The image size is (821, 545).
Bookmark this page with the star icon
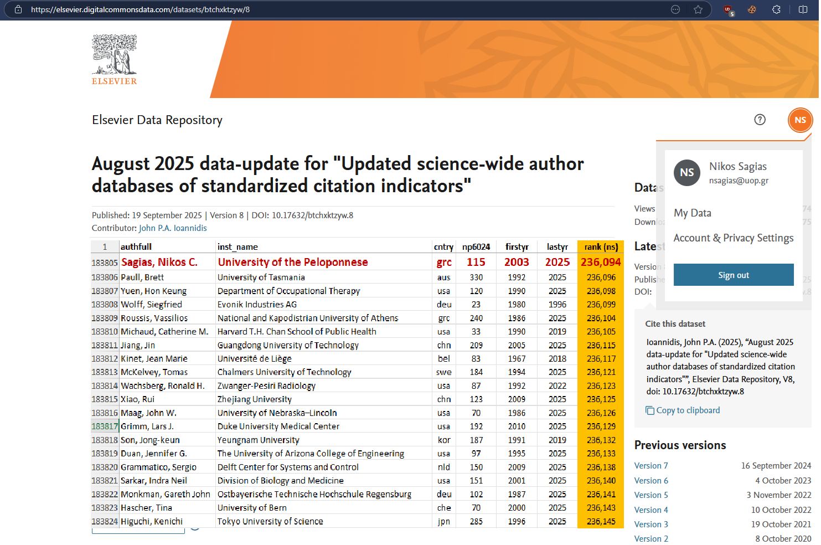(698, 9)
